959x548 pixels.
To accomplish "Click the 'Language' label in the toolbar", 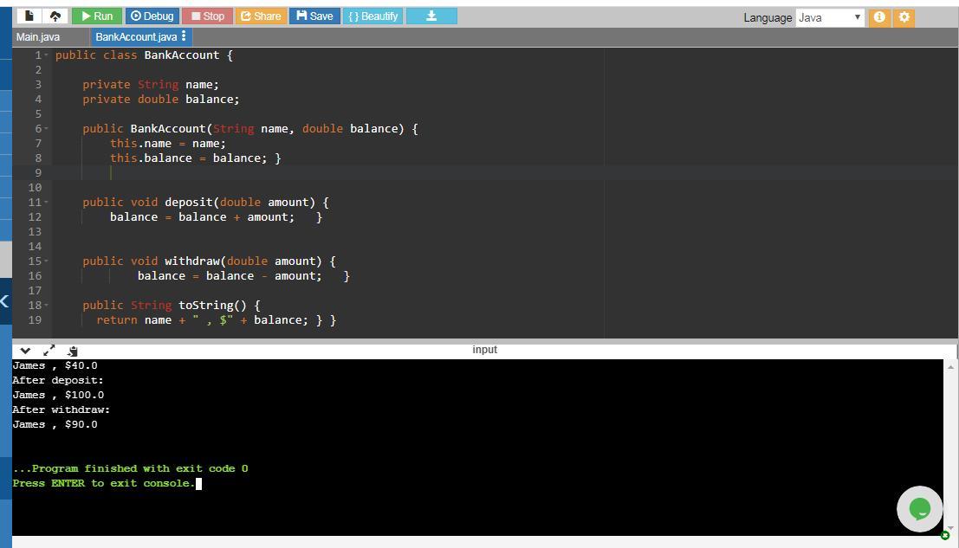I will point(768,17).
